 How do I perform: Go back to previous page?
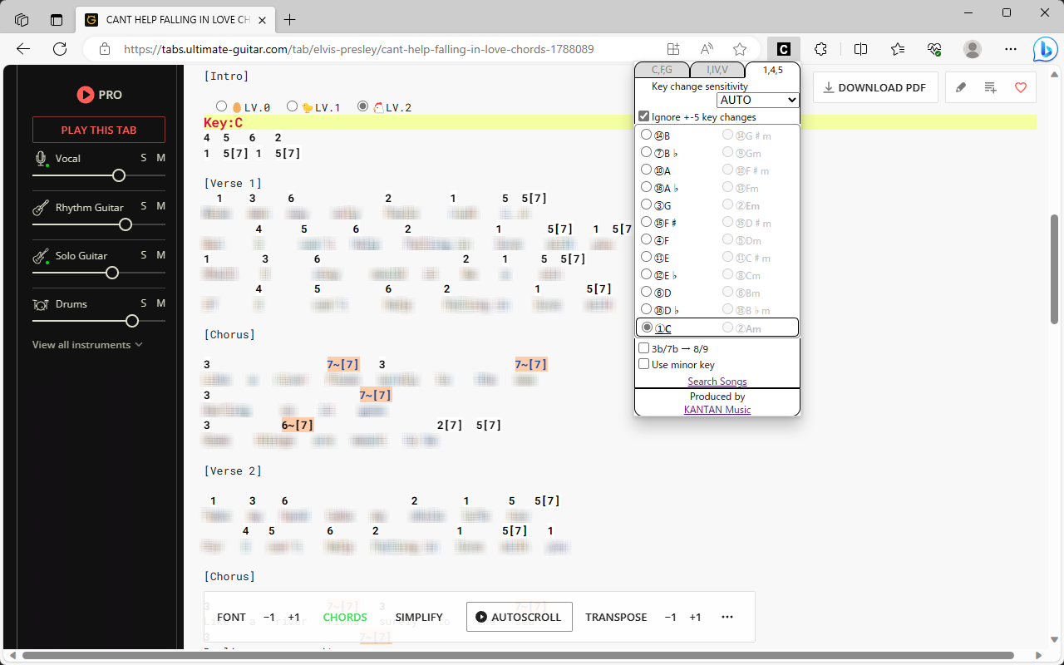(23, 49)
